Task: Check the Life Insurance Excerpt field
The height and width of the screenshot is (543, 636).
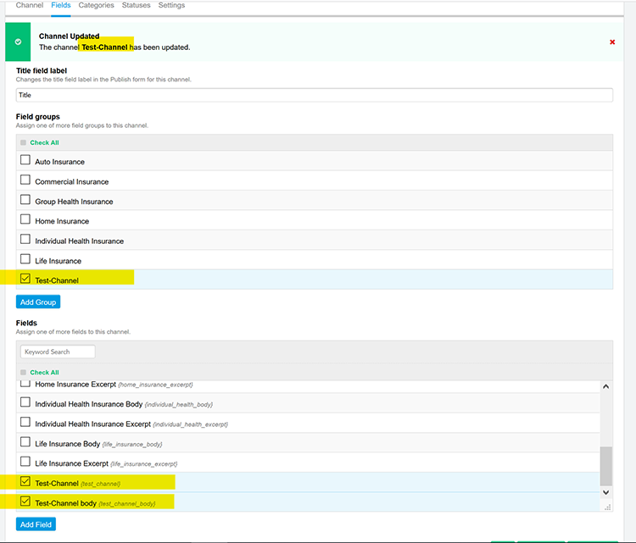Action: [x=25, y=462]
